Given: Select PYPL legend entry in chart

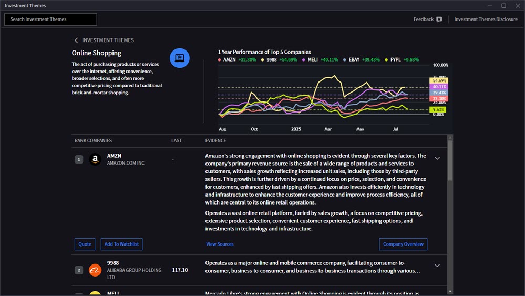Looking at the screenshot, I should click(402, 59).
